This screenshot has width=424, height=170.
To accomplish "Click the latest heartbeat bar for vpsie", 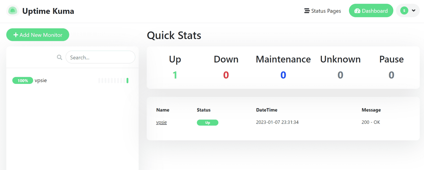I will point(128,80).
